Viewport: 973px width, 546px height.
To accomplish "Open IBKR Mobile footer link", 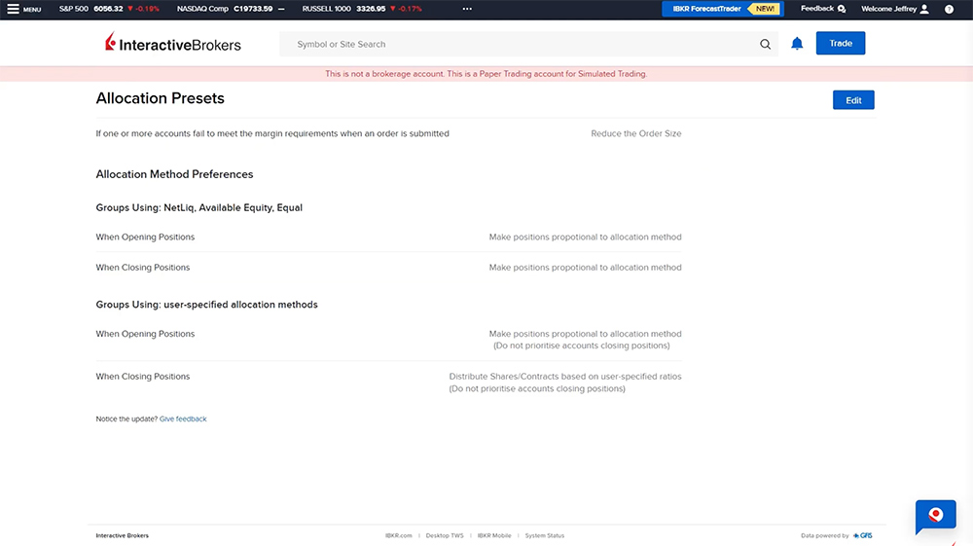I will (494, 535).
